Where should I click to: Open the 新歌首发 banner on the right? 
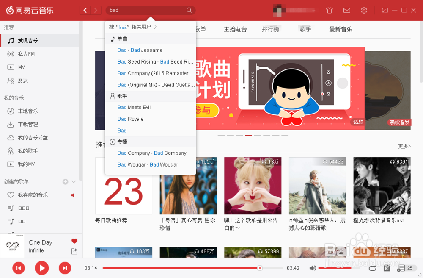(x=387, y=90)
